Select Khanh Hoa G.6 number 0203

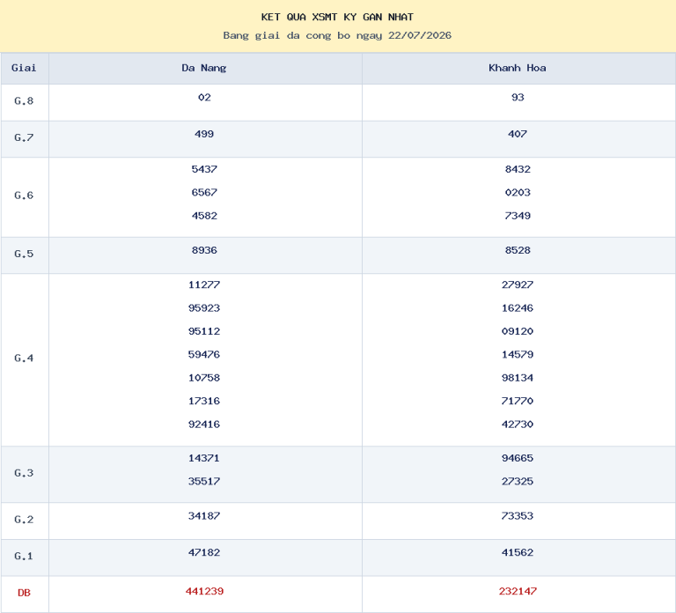(x=518, y=192)
